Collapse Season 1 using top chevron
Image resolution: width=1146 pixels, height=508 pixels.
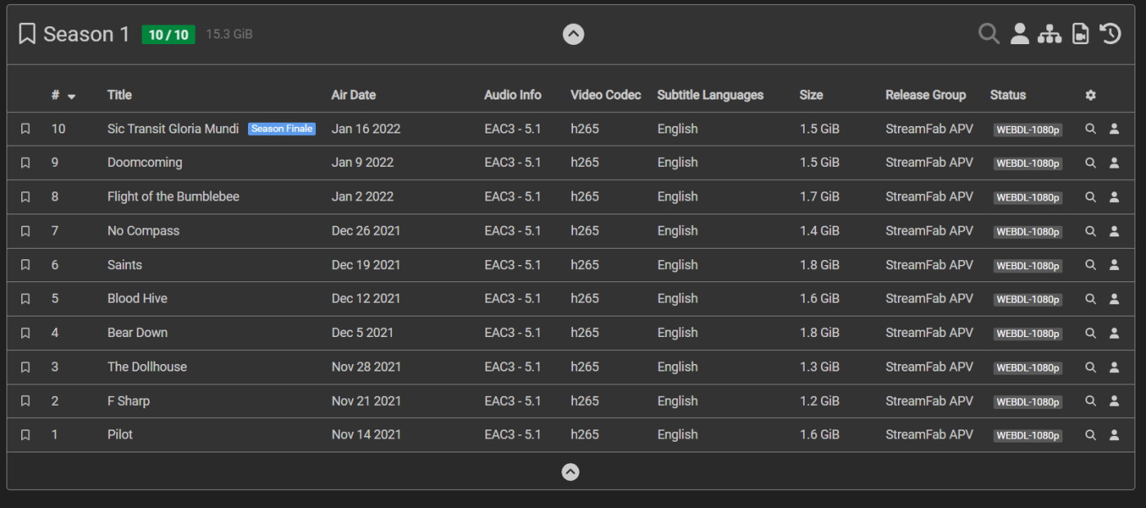[x=573, y=34]
